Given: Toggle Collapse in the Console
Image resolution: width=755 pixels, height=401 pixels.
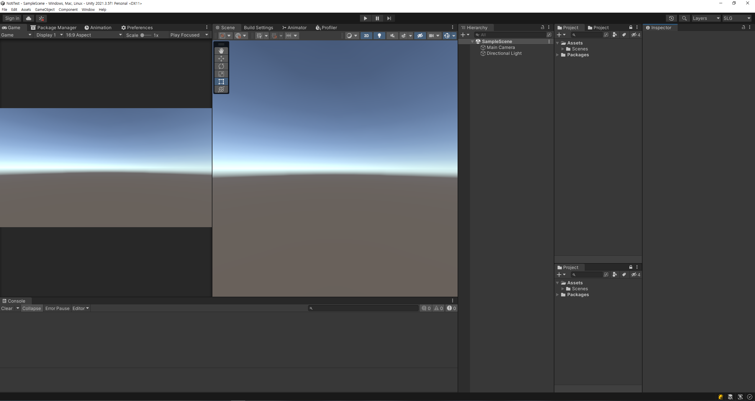Looking at the screenshot, I should point(32,308).
